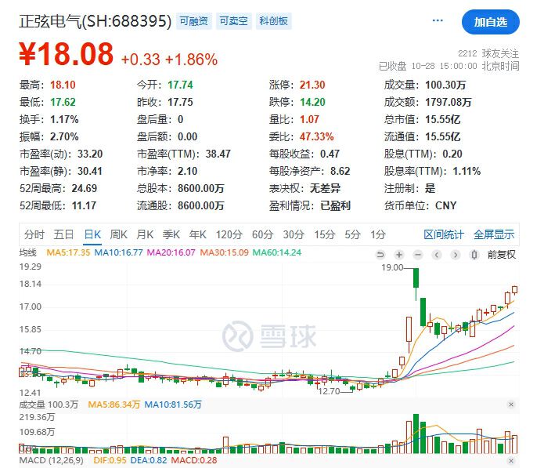Click the 可融资 tag
The width and height of the screenshot is (544, 468).
tap(193, 21)
